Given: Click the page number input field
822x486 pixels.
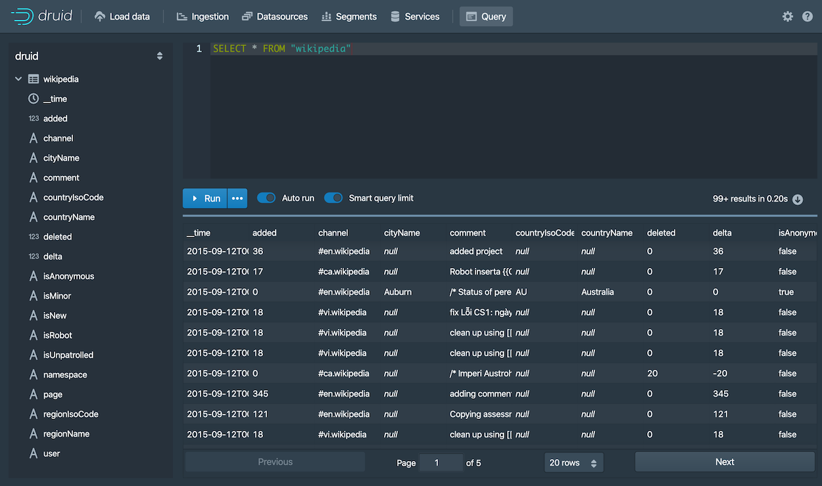Looking at the screenshot, I should [441, 462].
